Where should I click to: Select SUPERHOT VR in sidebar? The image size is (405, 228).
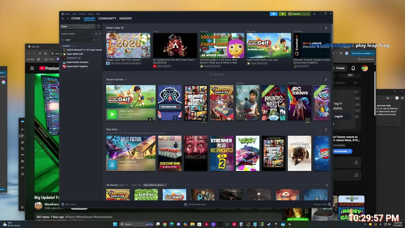click(x=73, y=58)
